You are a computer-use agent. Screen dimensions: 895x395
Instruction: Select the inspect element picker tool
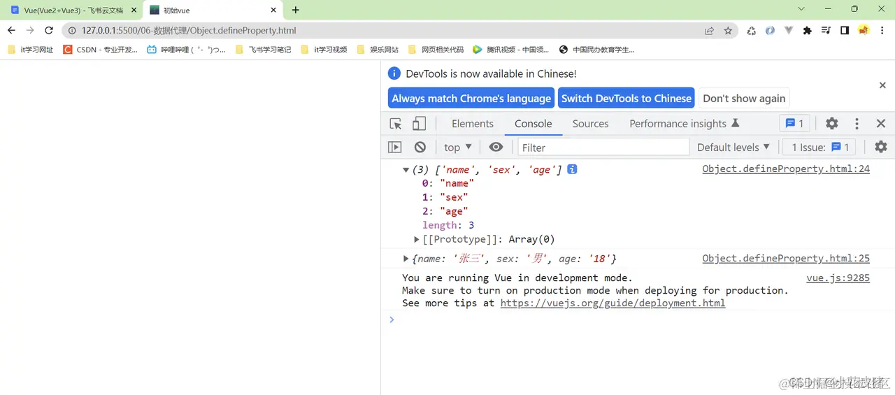tap(396, 124)
